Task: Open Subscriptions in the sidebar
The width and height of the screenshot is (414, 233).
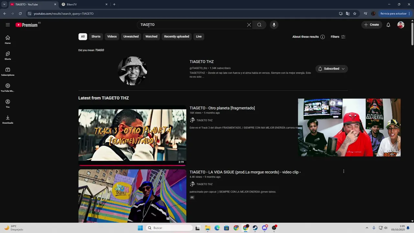Action: (8, 72)
